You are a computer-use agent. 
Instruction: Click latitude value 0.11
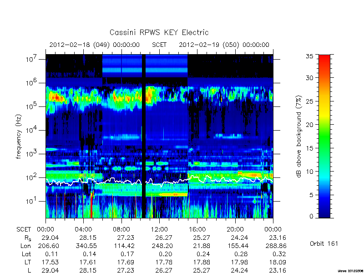pos(51,254)
